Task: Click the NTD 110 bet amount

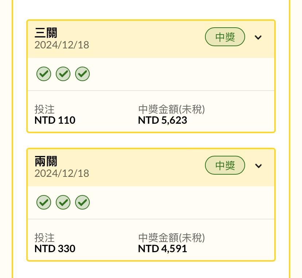Action: [x=55, y=120]
